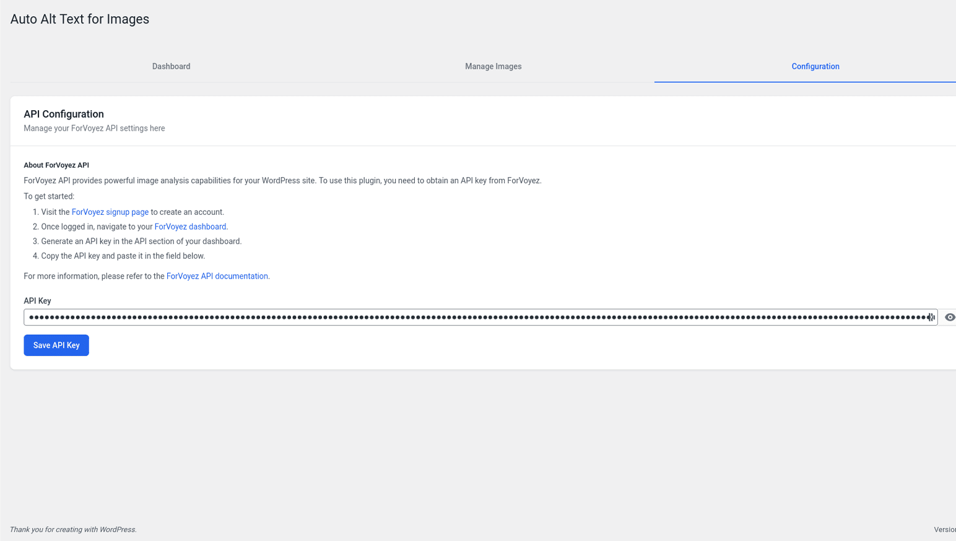Click the 'Copy the API key' step text
This screenshot has height=541, width=956.
[123, 256]
